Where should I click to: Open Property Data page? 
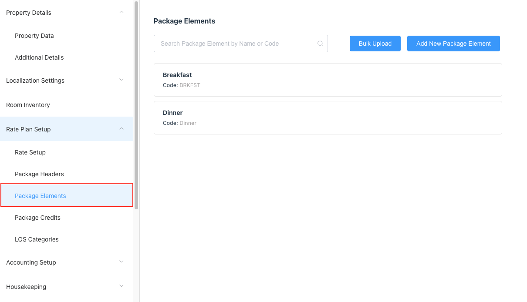[x=34, y=36]
